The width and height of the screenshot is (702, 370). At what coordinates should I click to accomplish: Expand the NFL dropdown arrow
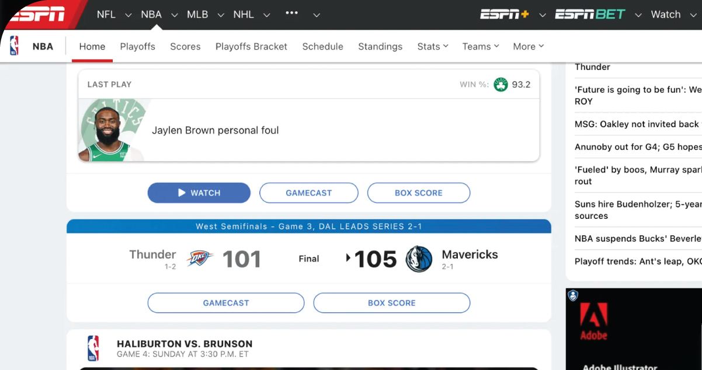point(128,15)
